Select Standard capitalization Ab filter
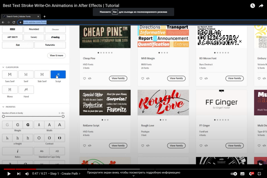This screenshot has height=178, width=267. 42,151
